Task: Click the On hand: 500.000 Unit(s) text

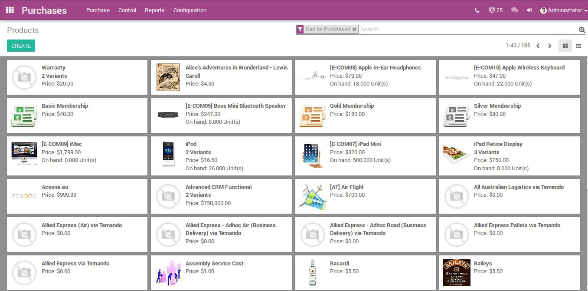Action: [x=360, y=160]
